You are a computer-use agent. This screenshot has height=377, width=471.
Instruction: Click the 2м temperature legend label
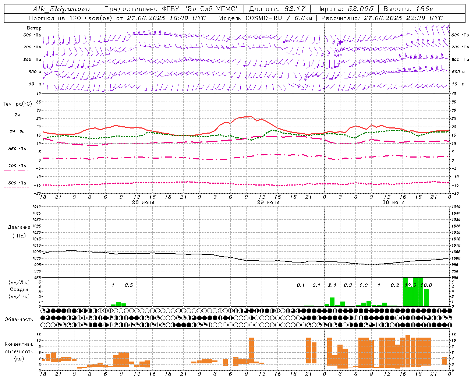[x=17, y=115]
